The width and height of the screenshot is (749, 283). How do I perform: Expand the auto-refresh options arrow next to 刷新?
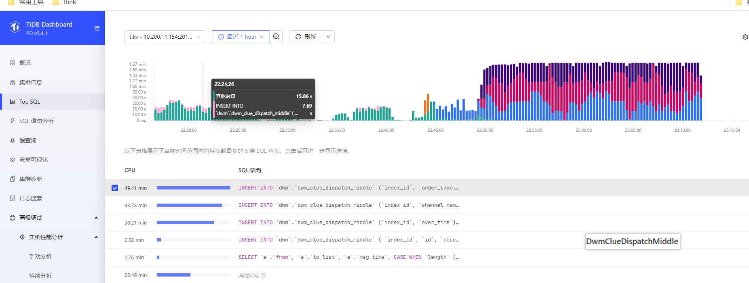coord(328,37)
